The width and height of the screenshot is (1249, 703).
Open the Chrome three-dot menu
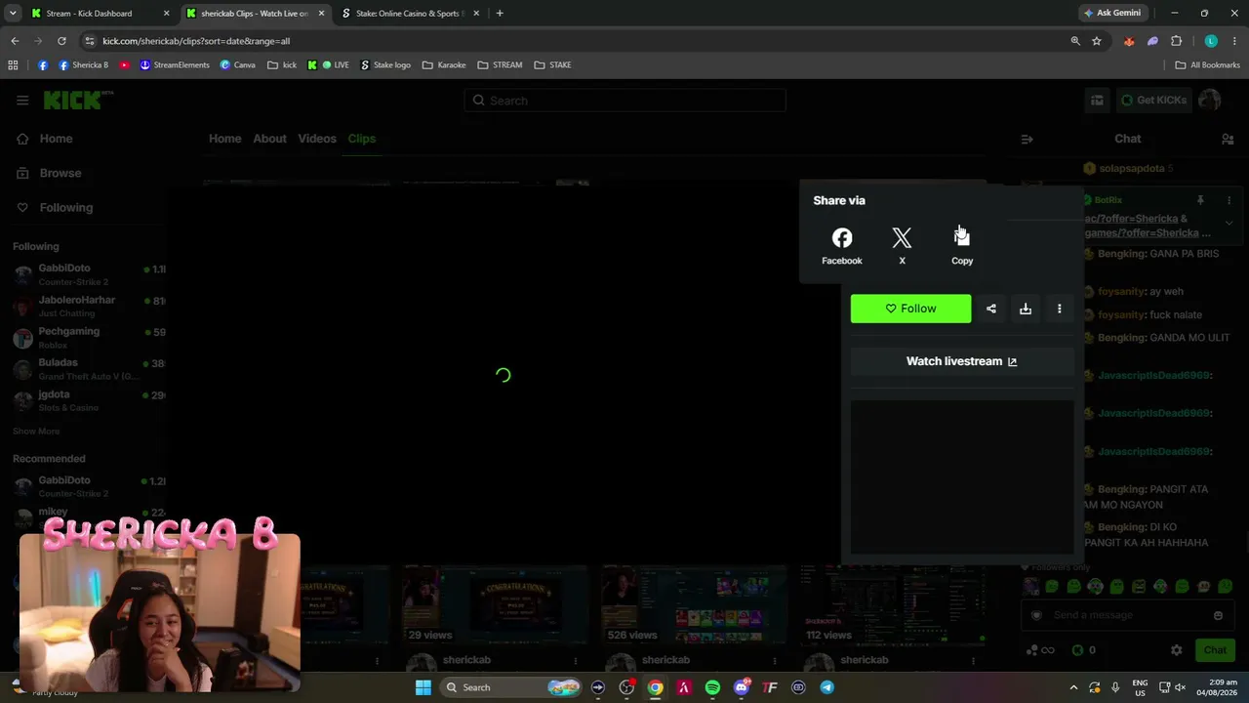(1234, 41)
